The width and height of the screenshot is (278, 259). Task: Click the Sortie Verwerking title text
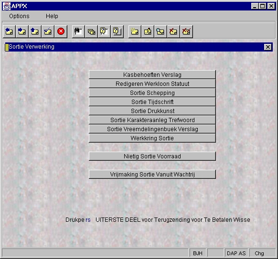[32, 47]
